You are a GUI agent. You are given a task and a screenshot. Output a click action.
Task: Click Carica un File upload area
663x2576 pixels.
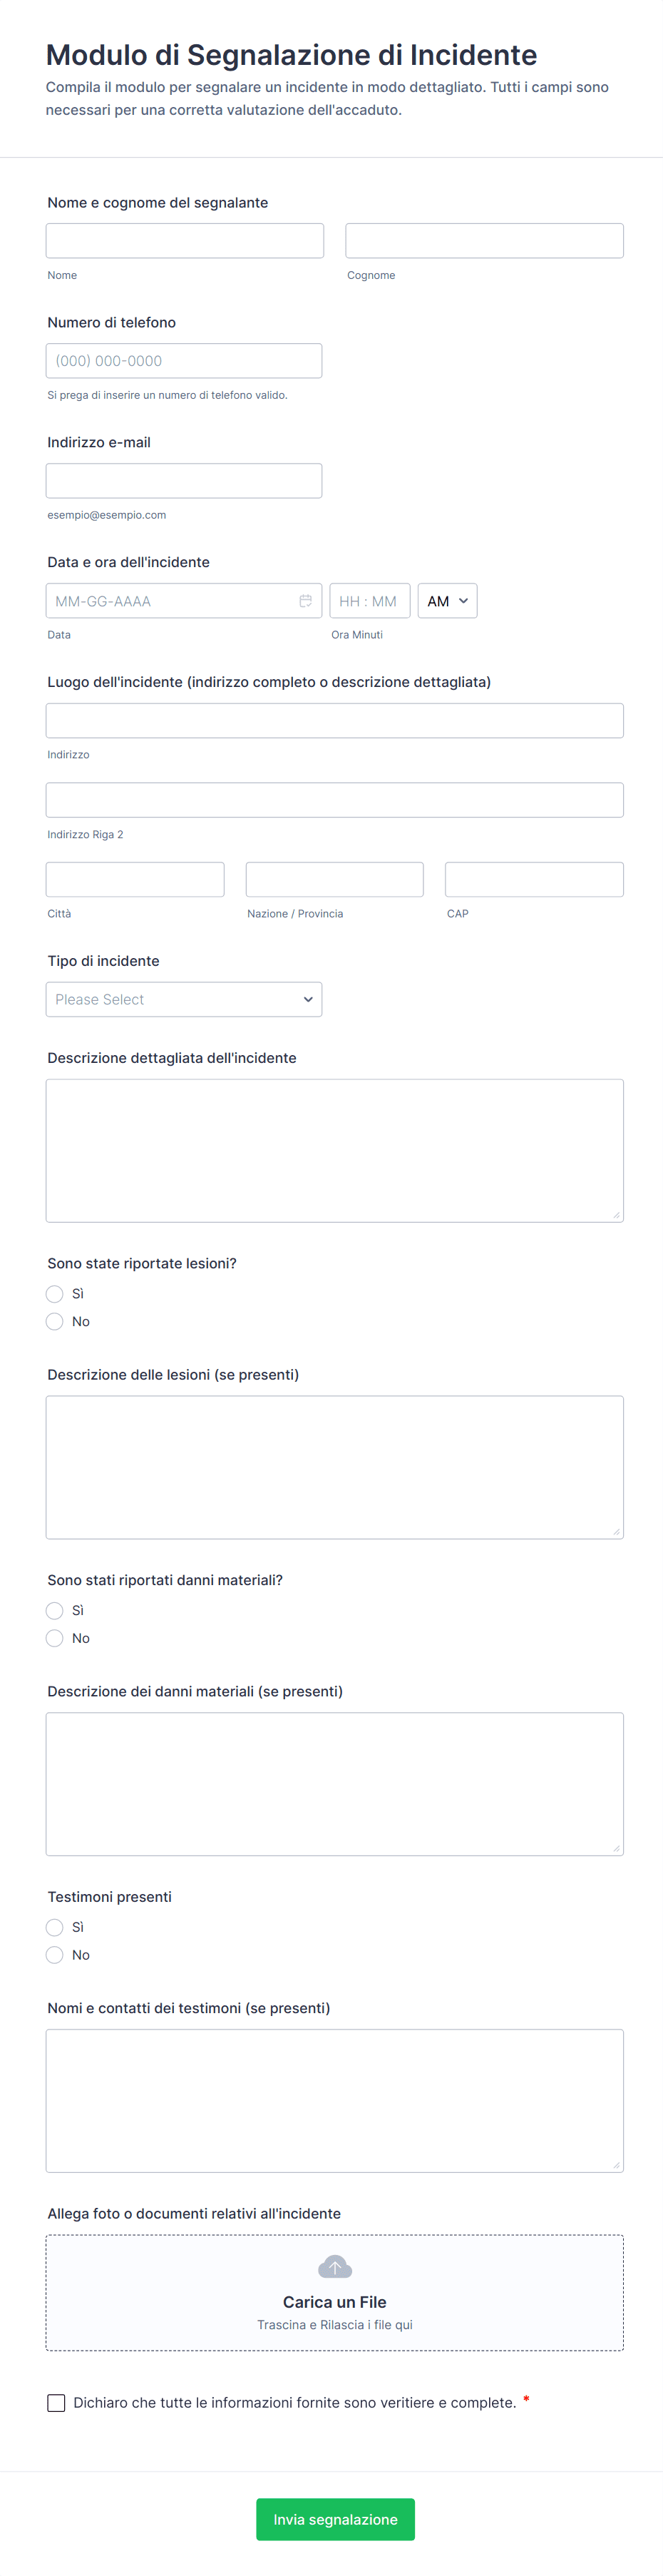[334, 2302]
